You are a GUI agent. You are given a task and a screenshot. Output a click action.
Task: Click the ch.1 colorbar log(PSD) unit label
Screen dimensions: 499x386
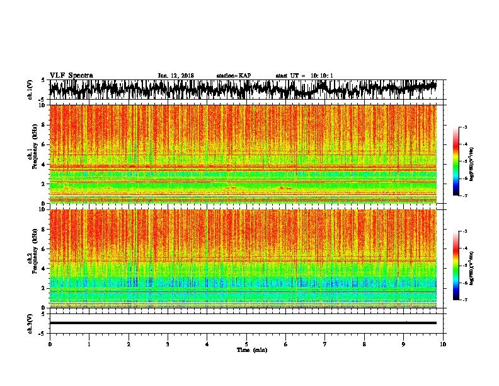tap(471, 165)
